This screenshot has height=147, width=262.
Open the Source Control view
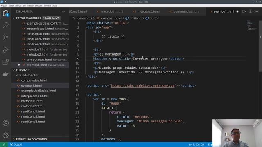pyautogui.click(x=6, y=37)
